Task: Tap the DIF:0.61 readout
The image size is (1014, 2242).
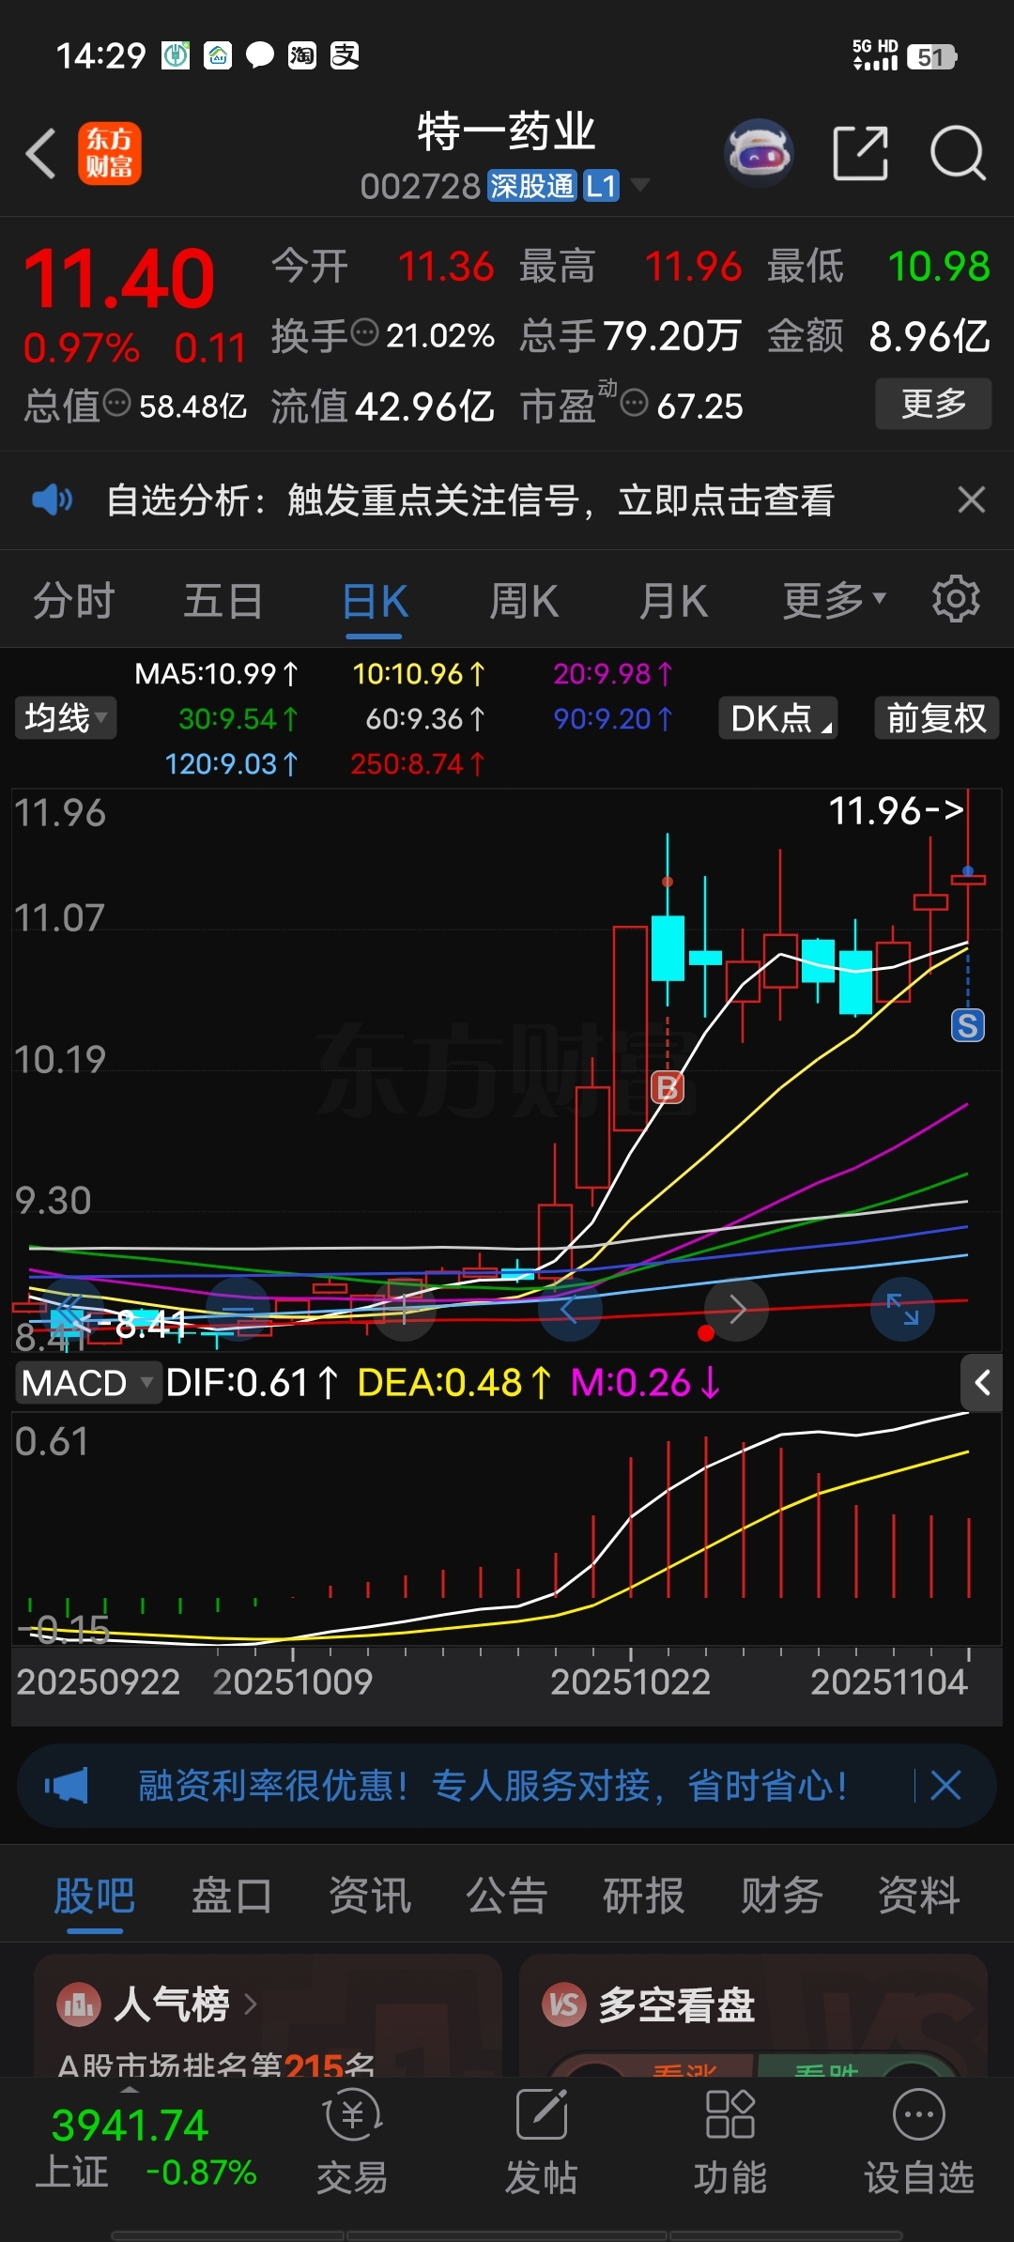Action: [252, 1383]
